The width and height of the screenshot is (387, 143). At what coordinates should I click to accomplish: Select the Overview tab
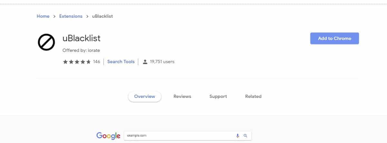144,96
